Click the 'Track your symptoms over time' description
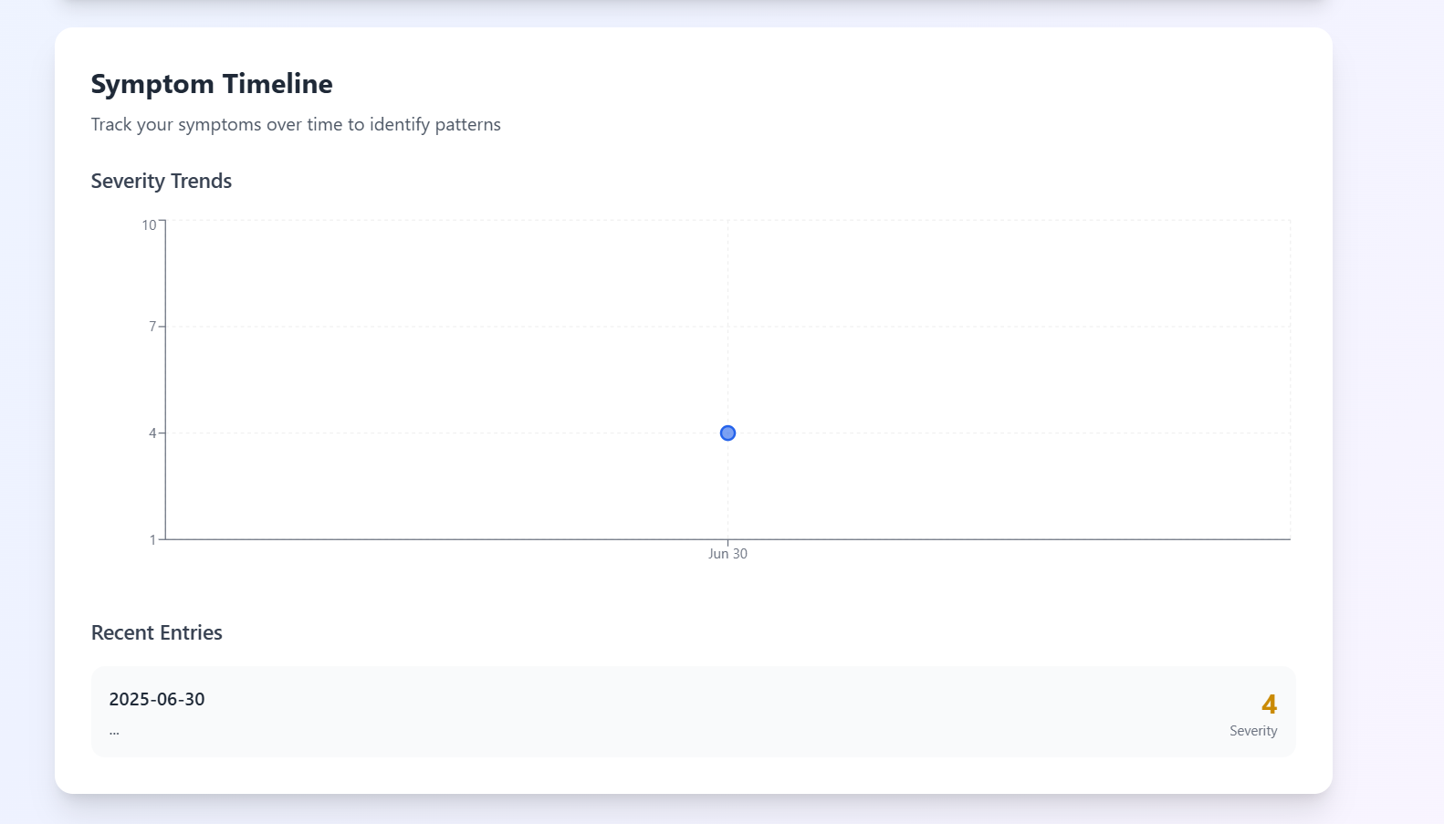1444x824 pixels. point(296,124)
